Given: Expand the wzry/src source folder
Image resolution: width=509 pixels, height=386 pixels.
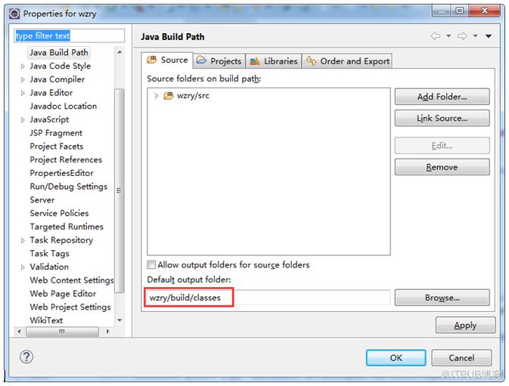Looking at the screenshot, I should tap(157, 96).
